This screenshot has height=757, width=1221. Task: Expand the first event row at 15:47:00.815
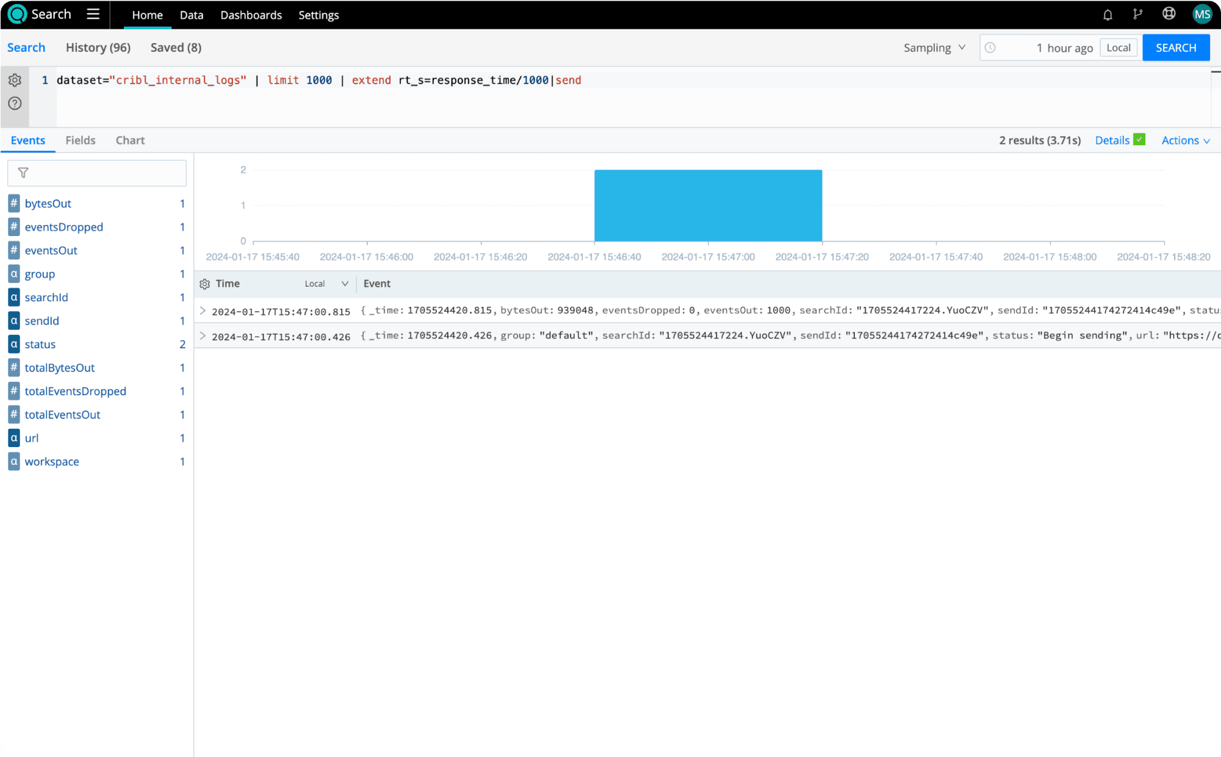point(203,311)
